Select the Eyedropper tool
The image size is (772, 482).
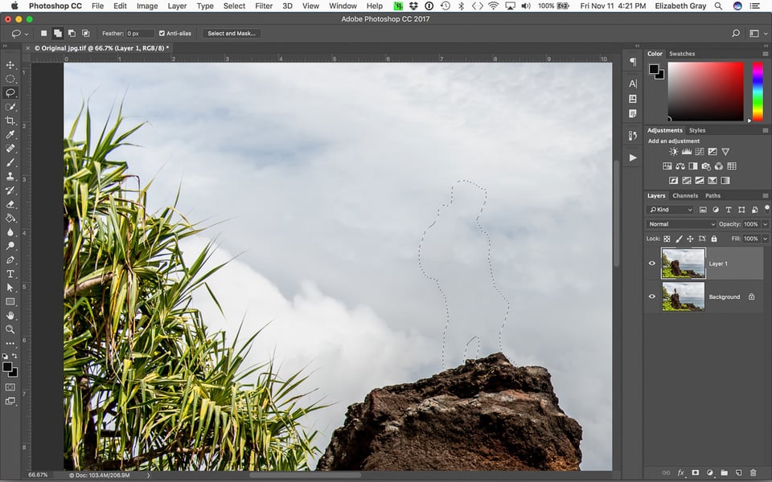[10, 135]
